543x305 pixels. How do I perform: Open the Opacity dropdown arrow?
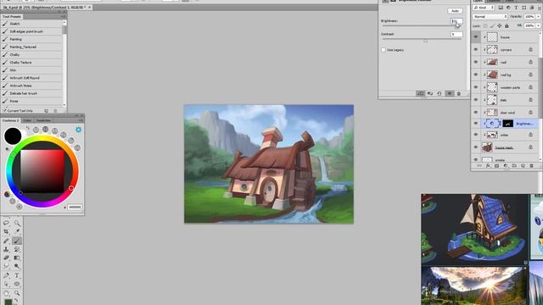click(x=538, y=17)
